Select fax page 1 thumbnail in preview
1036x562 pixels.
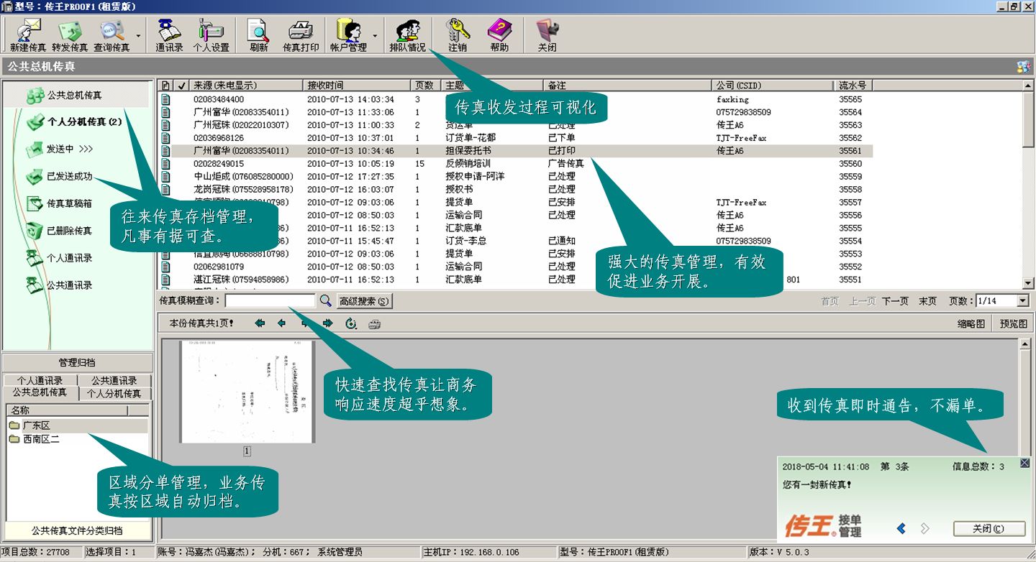click(247, 392)
